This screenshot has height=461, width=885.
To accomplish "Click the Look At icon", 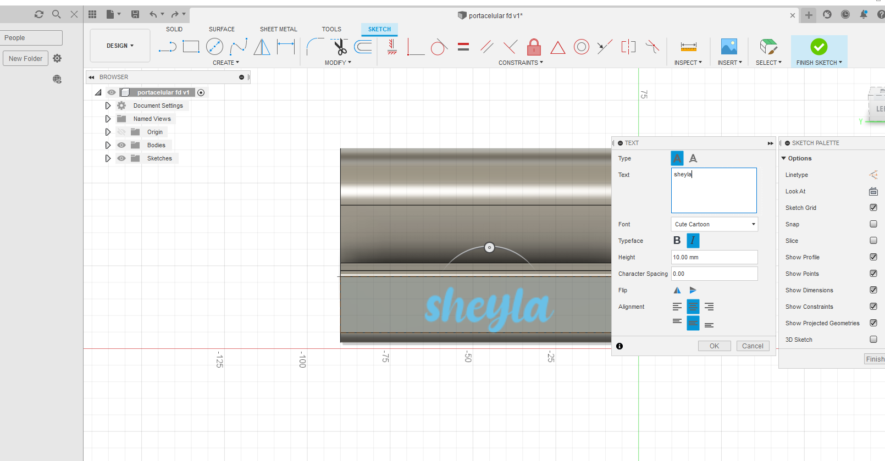I will 873,191.
